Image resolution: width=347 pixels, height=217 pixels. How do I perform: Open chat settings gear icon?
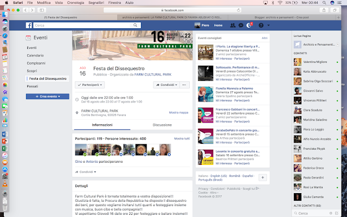point(331,213)
